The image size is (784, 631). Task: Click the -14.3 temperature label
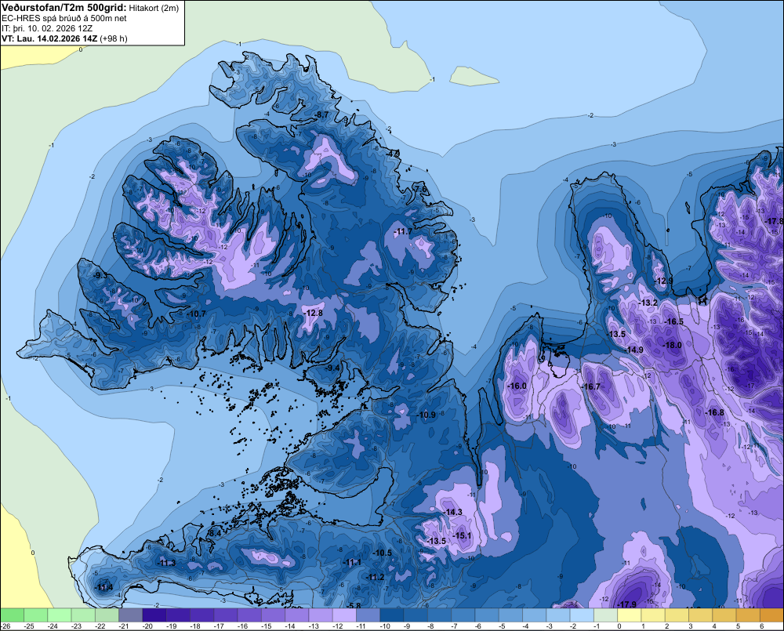452,512
